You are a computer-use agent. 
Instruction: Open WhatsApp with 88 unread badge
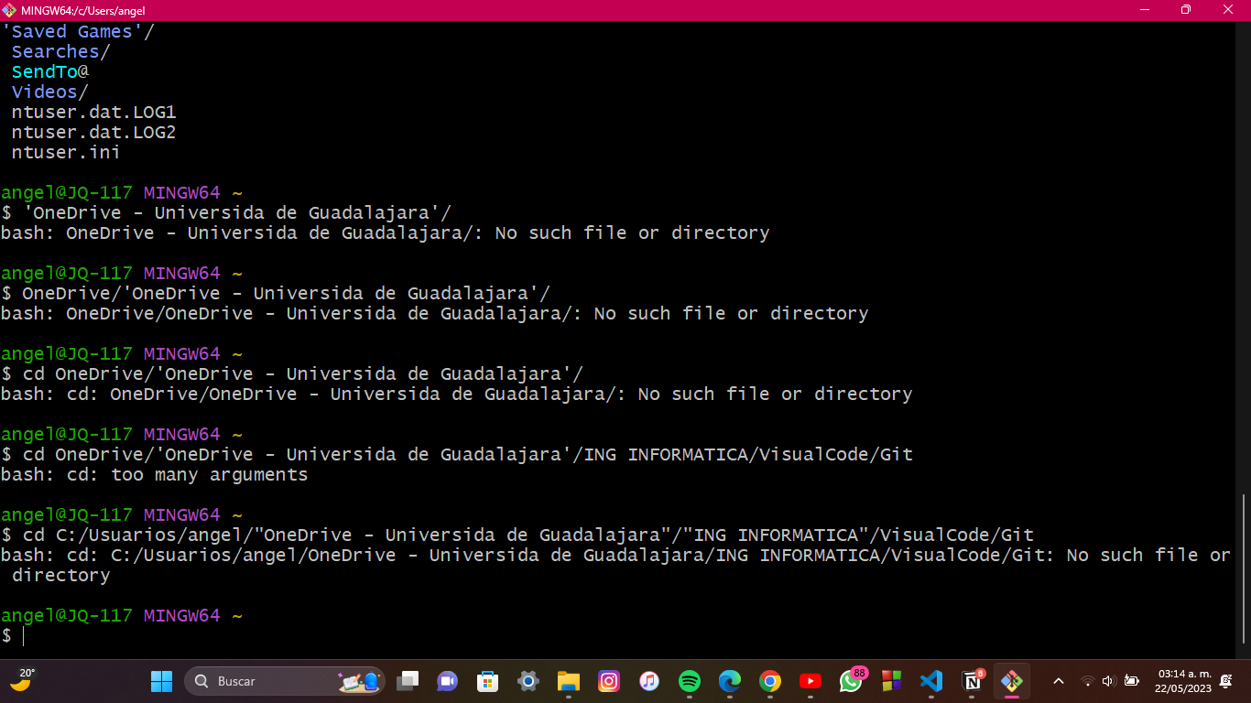coord(852,681)
